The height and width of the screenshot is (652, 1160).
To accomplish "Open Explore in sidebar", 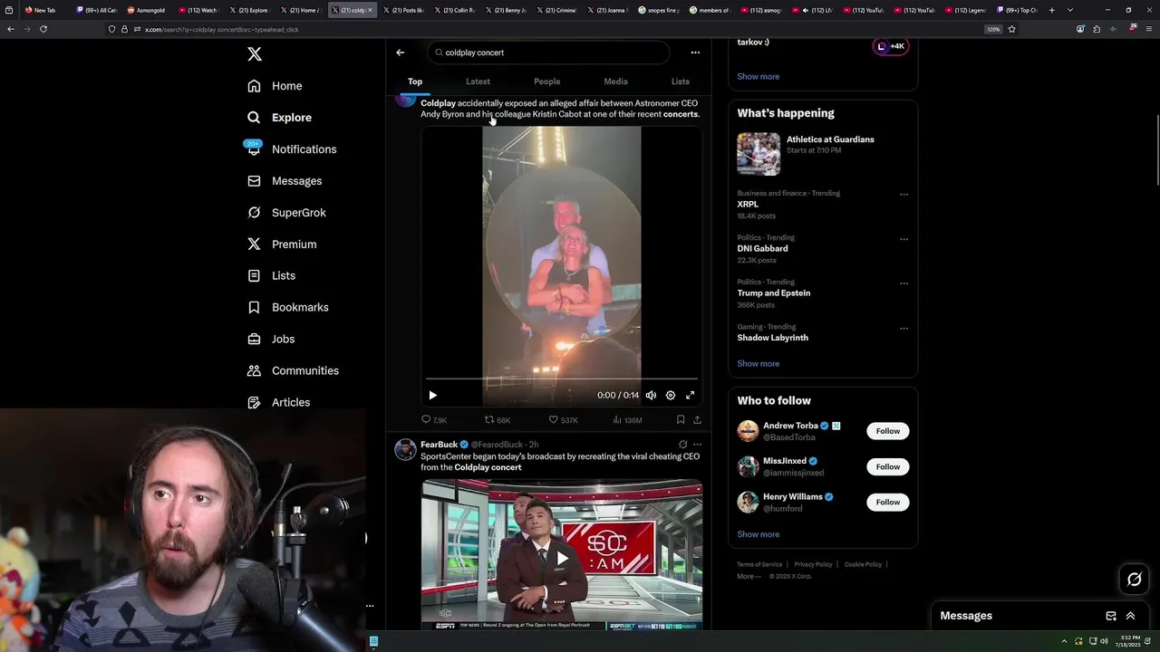I will 279,118.
